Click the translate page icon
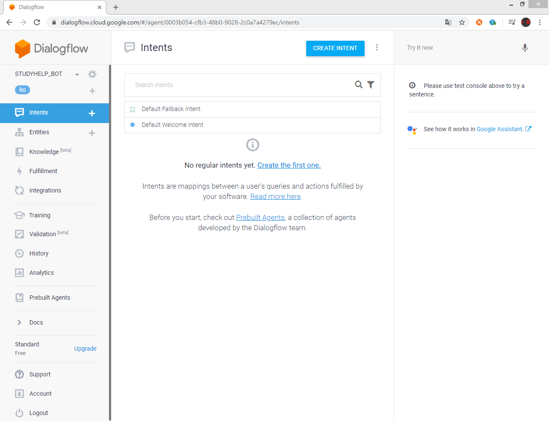 [448, 22]
